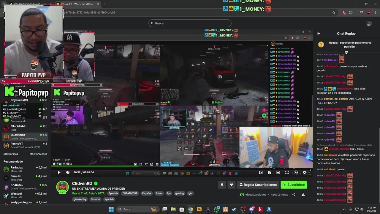Collapse list with Mostrar Menos
380x214 pixels.
pyautogui.click(x=38, y=154)
